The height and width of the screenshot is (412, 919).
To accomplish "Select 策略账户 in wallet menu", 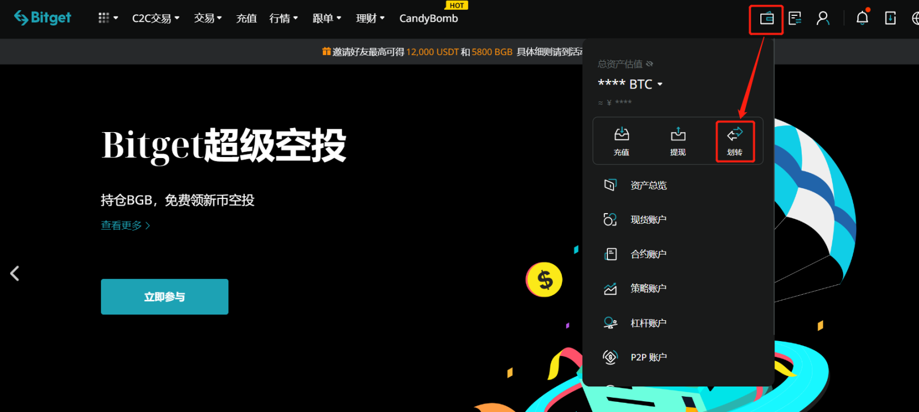I will click(x=649, y=288).
